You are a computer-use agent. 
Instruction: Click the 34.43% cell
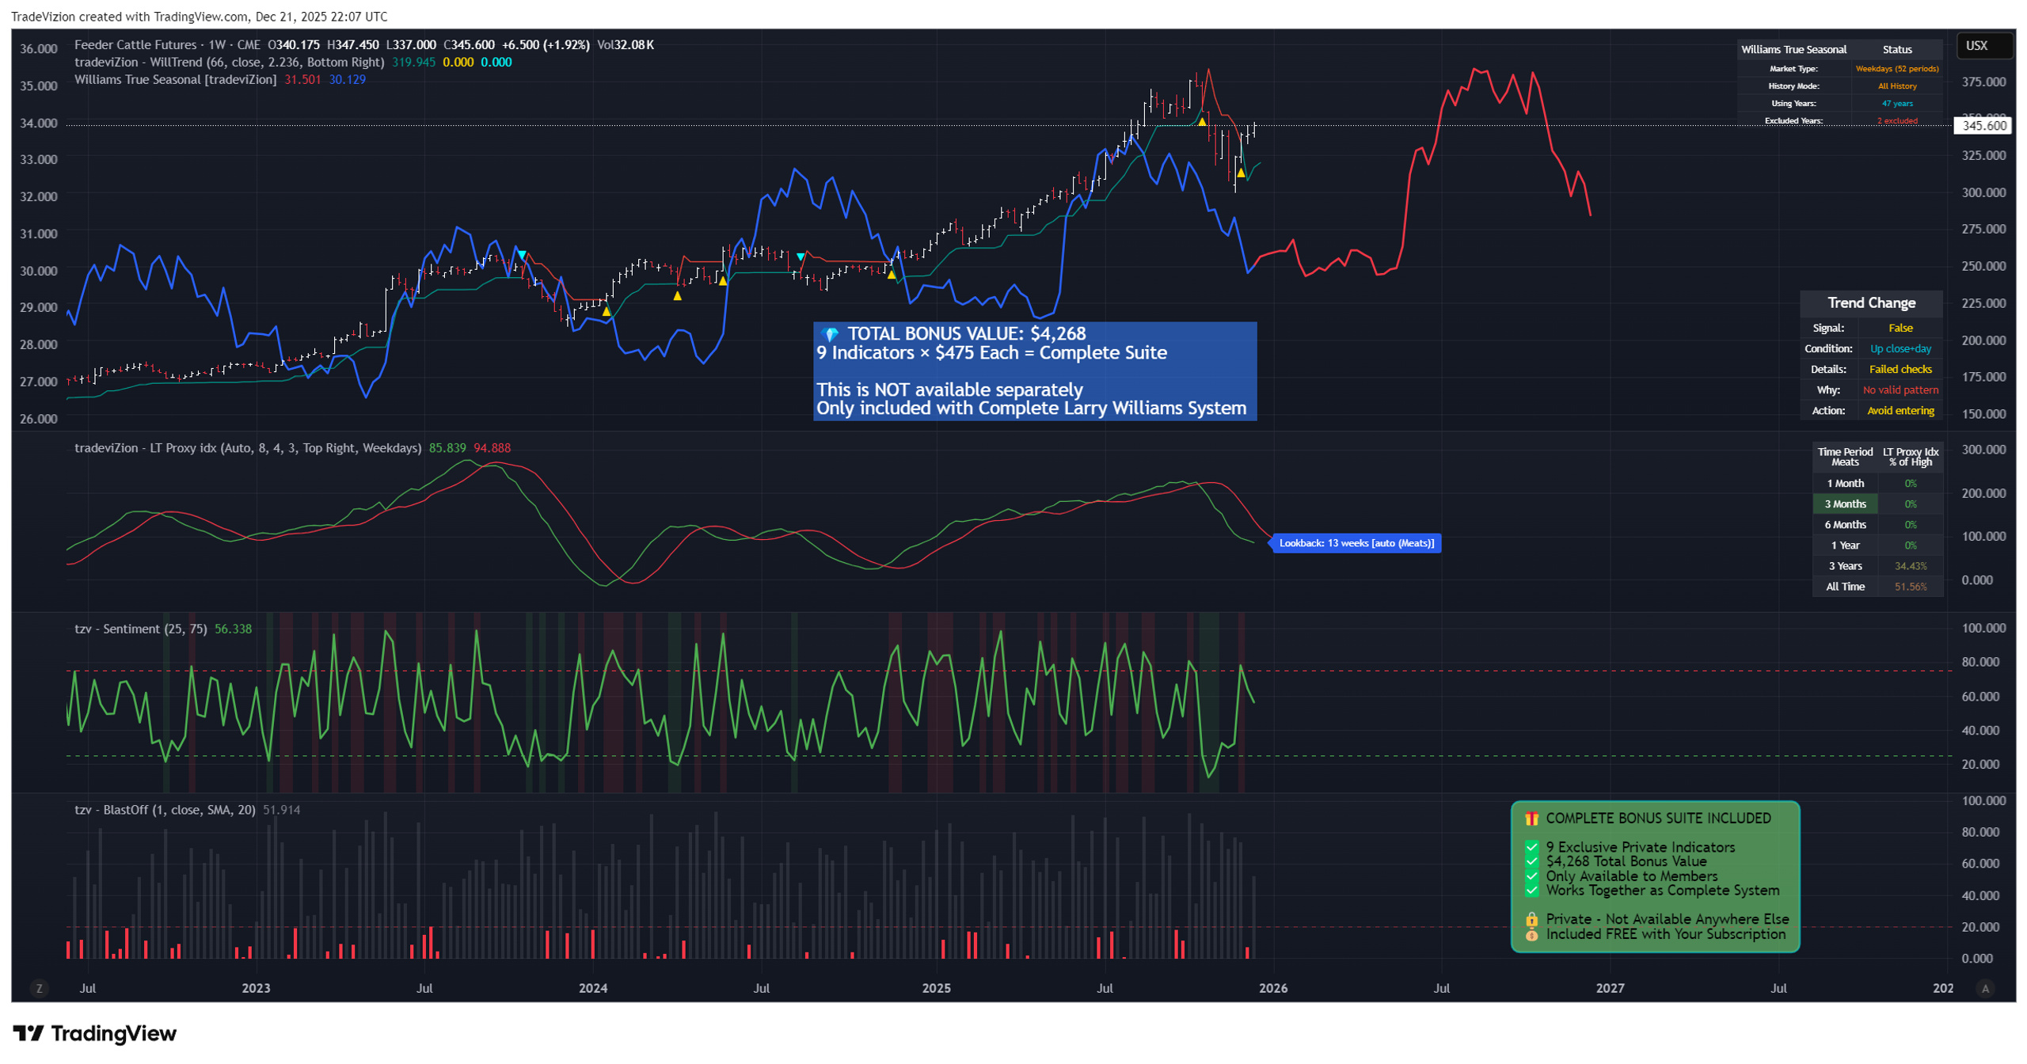pos(1910,565)
